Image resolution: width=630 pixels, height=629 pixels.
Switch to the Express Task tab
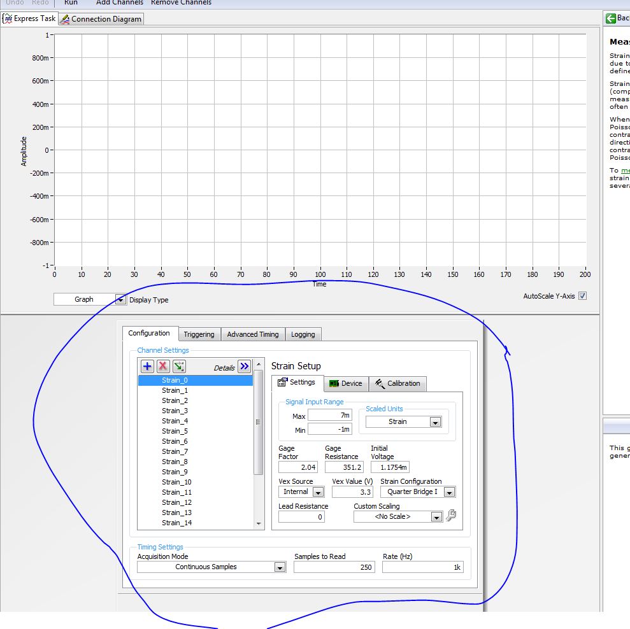[29, 18]
